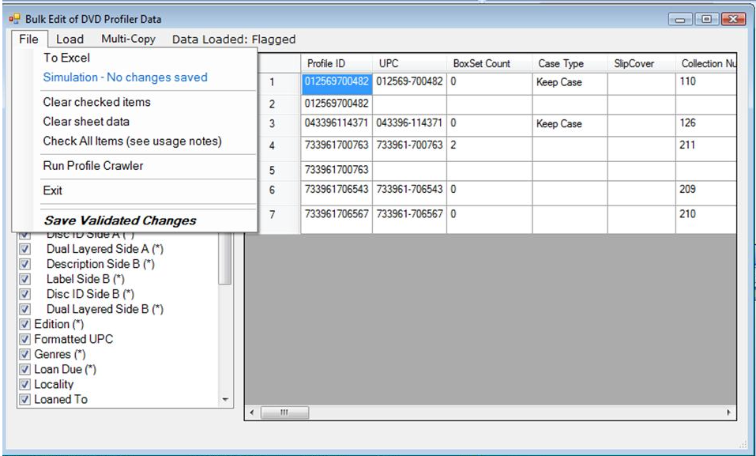
Task: Click Profile ID cell 733961706543
Action: [337, 192]
